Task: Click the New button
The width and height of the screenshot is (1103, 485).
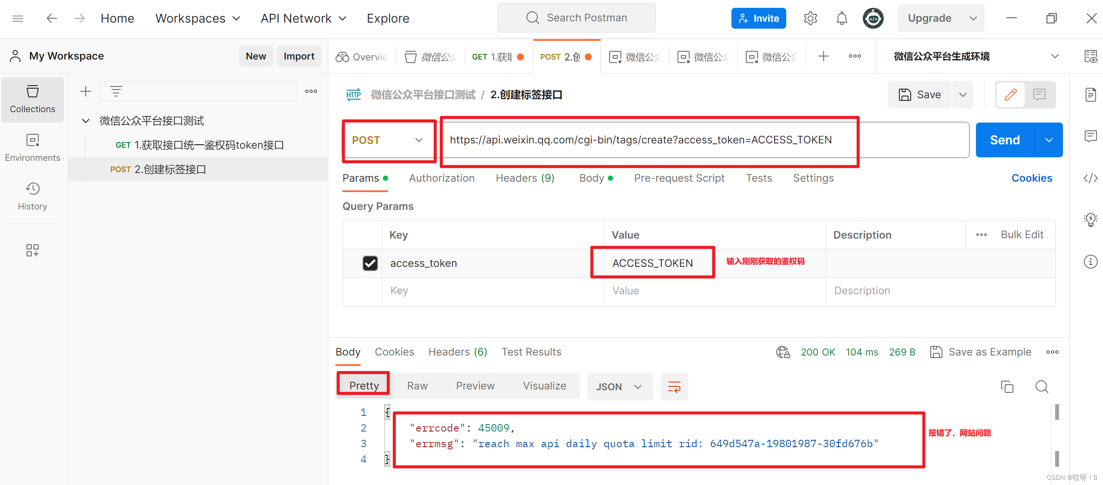Action: [x=256, y=56]
